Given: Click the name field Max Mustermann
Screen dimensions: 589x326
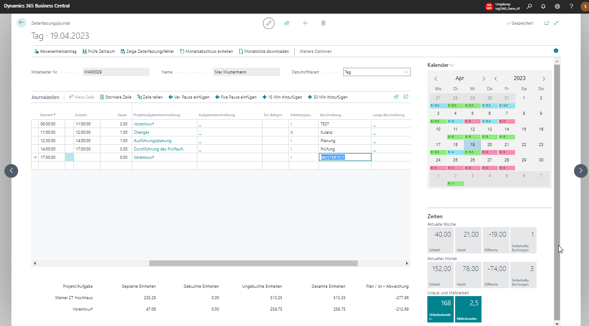Looking at the screenshot, I should pos(246,72).
